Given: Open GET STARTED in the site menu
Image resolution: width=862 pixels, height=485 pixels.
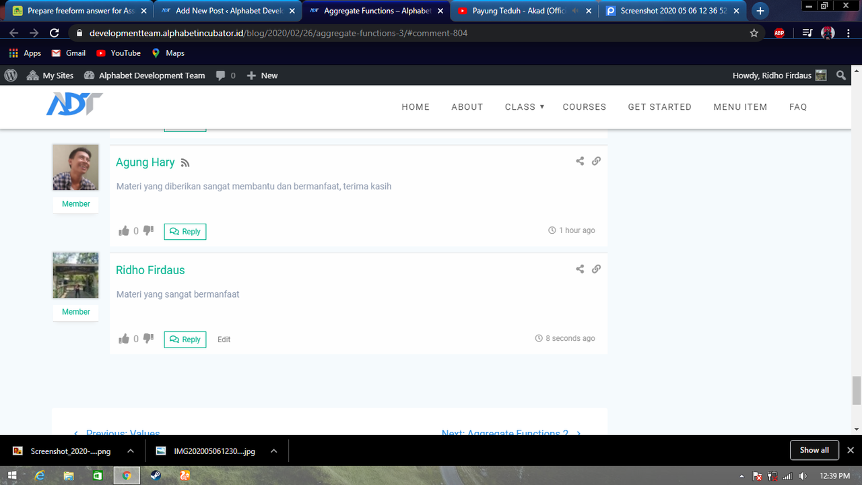Looking at the screenshot, I should (x=660, y=107).
